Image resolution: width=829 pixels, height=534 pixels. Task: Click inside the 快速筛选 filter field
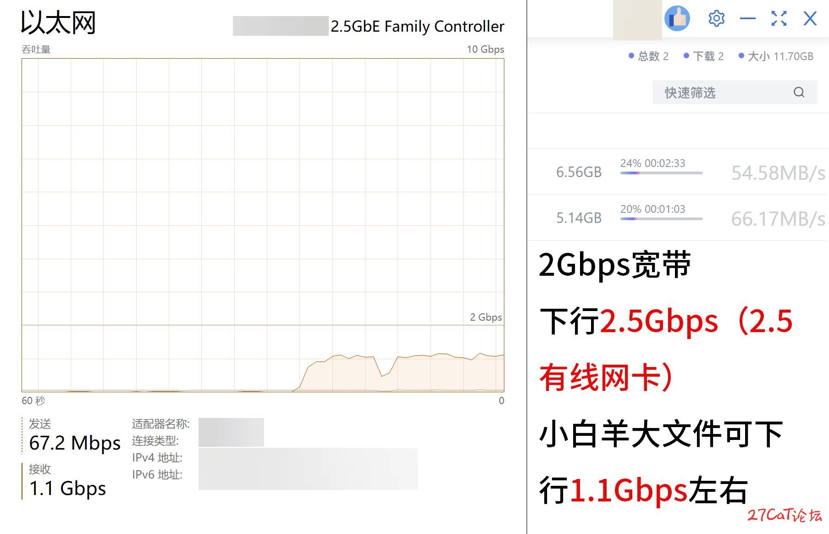[x=735, y=92]
